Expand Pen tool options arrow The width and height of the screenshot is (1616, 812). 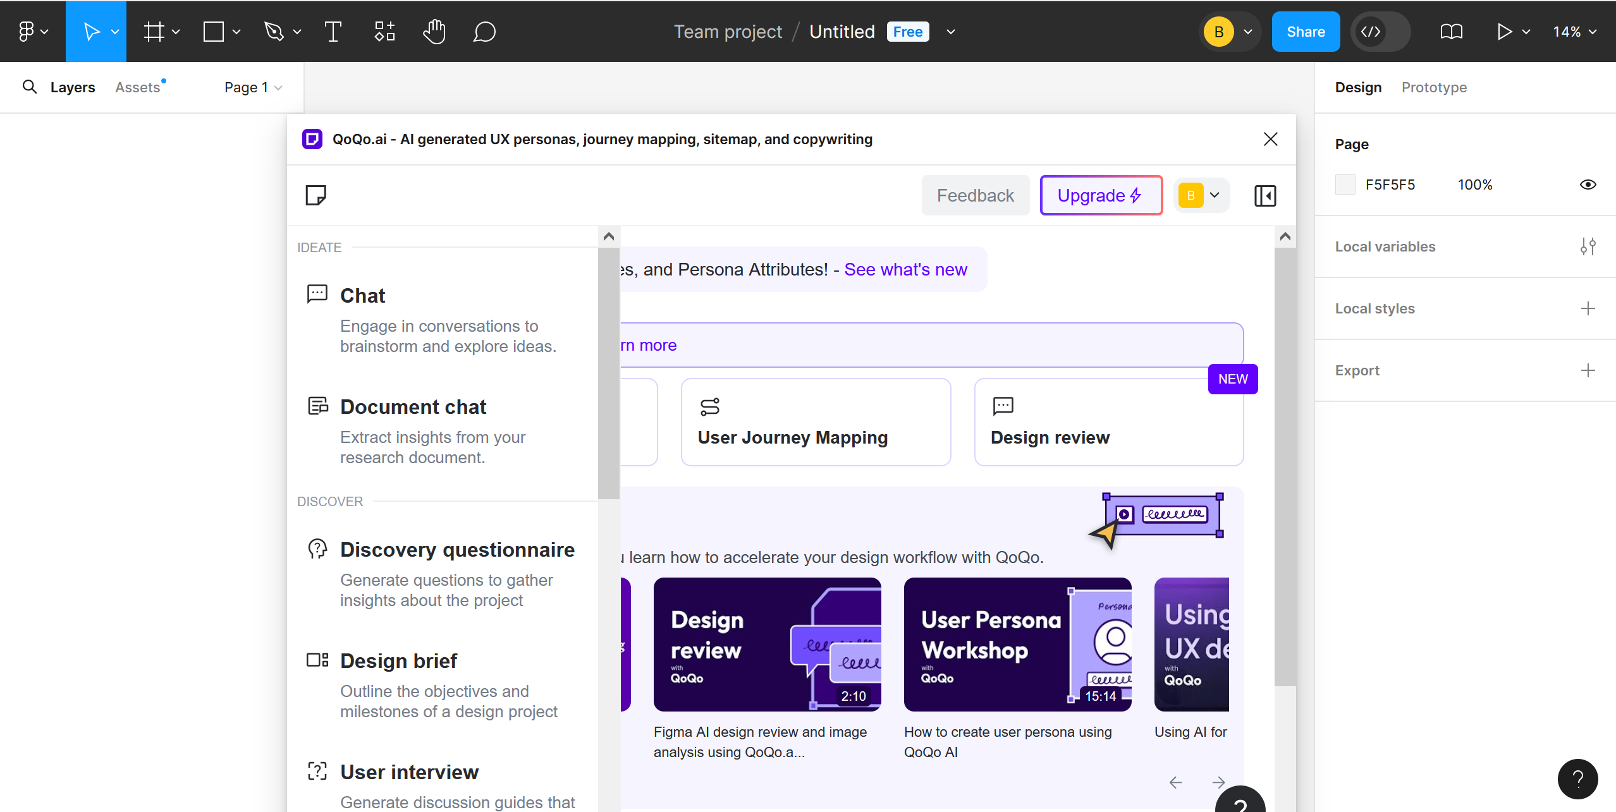click(x=297, y=32)
